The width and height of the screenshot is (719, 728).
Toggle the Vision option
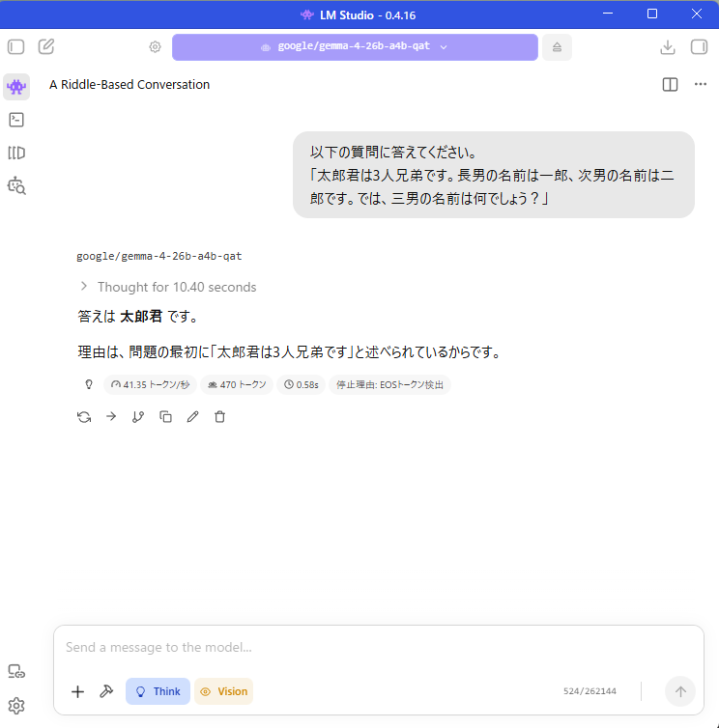[223, 691]
